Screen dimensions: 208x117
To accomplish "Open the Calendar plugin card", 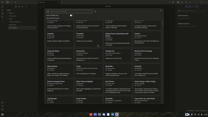I will (60, 39).
